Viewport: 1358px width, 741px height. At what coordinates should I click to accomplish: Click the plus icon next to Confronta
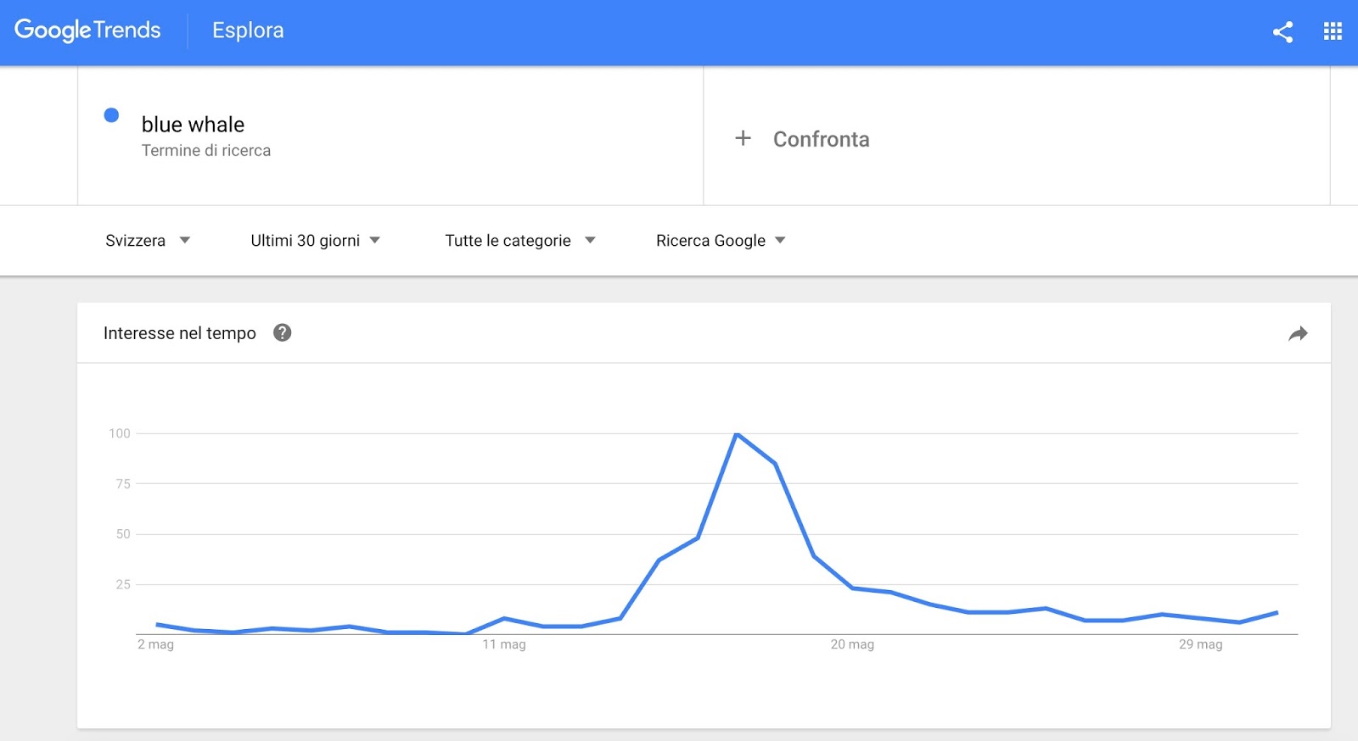(x=743, y=138)
